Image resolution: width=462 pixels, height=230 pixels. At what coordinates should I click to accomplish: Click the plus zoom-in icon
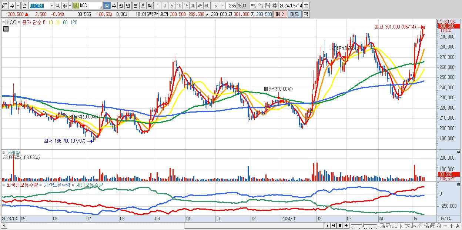click(x=452, y=226)
